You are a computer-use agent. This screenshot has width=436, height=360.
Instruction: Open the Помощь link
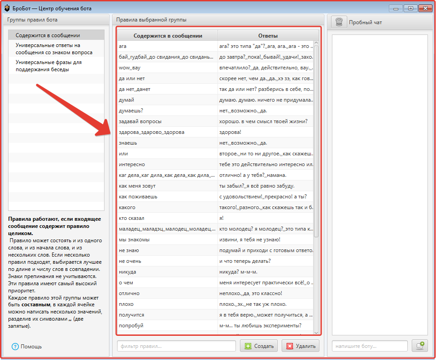pos(31,347)
